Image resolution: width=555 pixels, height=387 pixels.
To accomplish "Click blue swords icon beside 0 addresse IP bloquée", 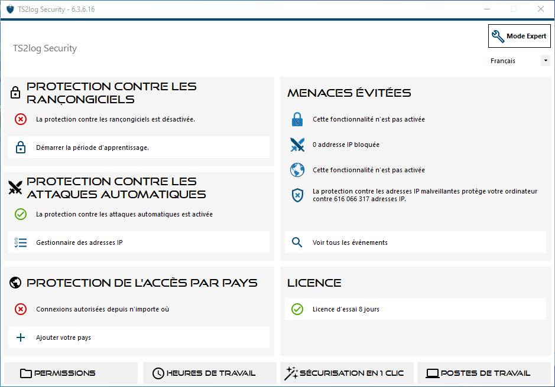I will [x=297, y=145].
